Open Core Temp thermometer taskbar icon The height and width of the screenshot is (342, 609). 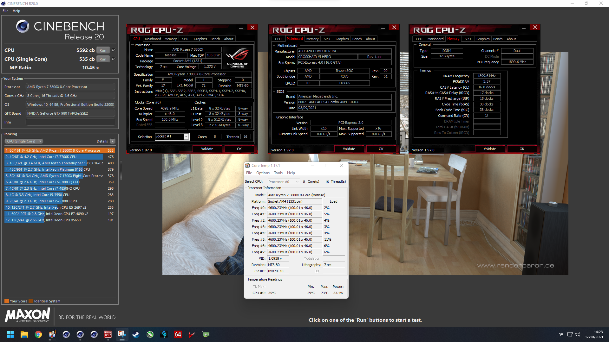[52, 334]
